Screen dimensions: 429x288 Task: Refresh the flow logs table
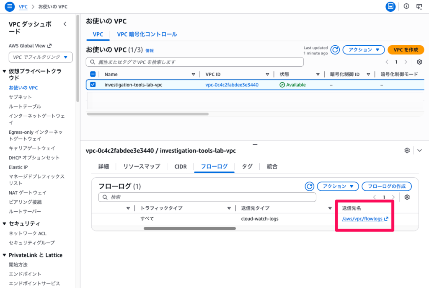click(x=310, y=186)
